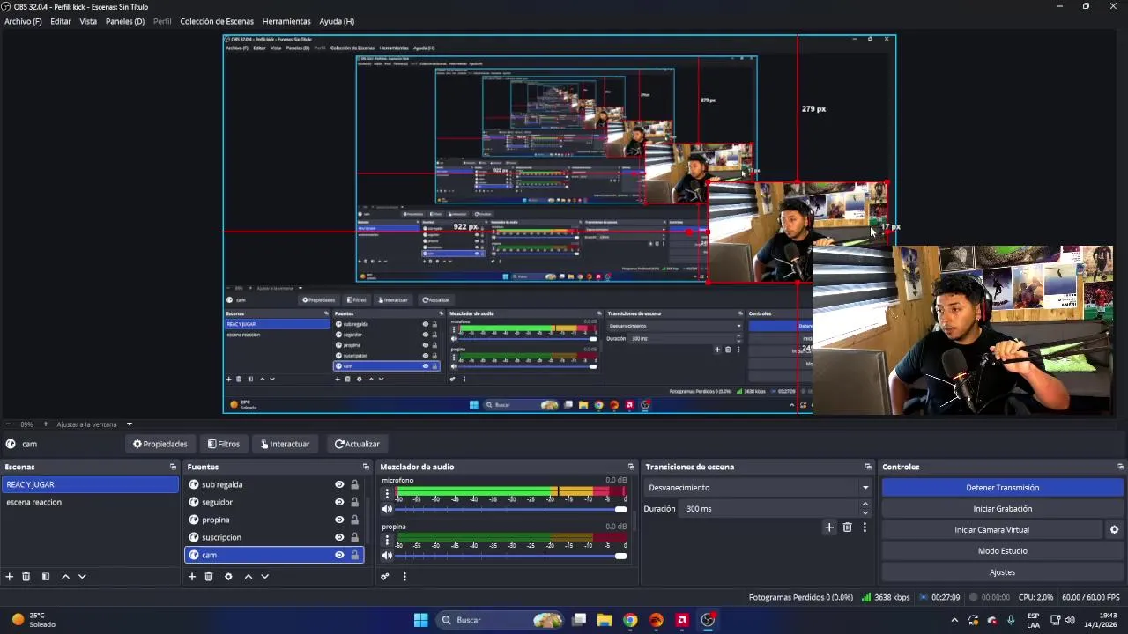
Task: Click OBS Studio icon in taskbar
Action: tap(708, 620)
